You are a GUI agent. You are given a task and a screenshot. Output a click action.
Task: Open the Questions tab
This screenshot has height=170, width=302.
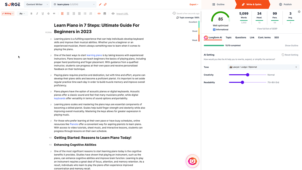pos(241,37)
